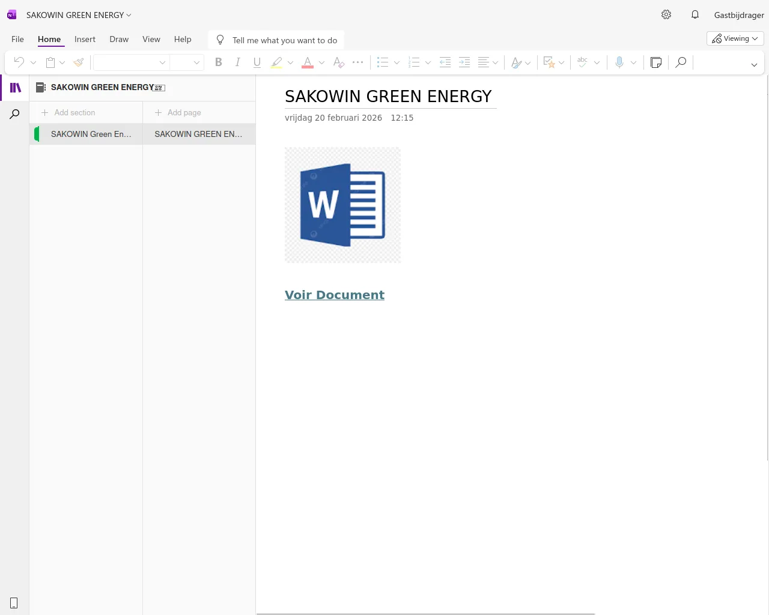The height and width of the screenshot is (615, 769).
Task: Click the Undo arrow icon
Action: tap(19, 62)
